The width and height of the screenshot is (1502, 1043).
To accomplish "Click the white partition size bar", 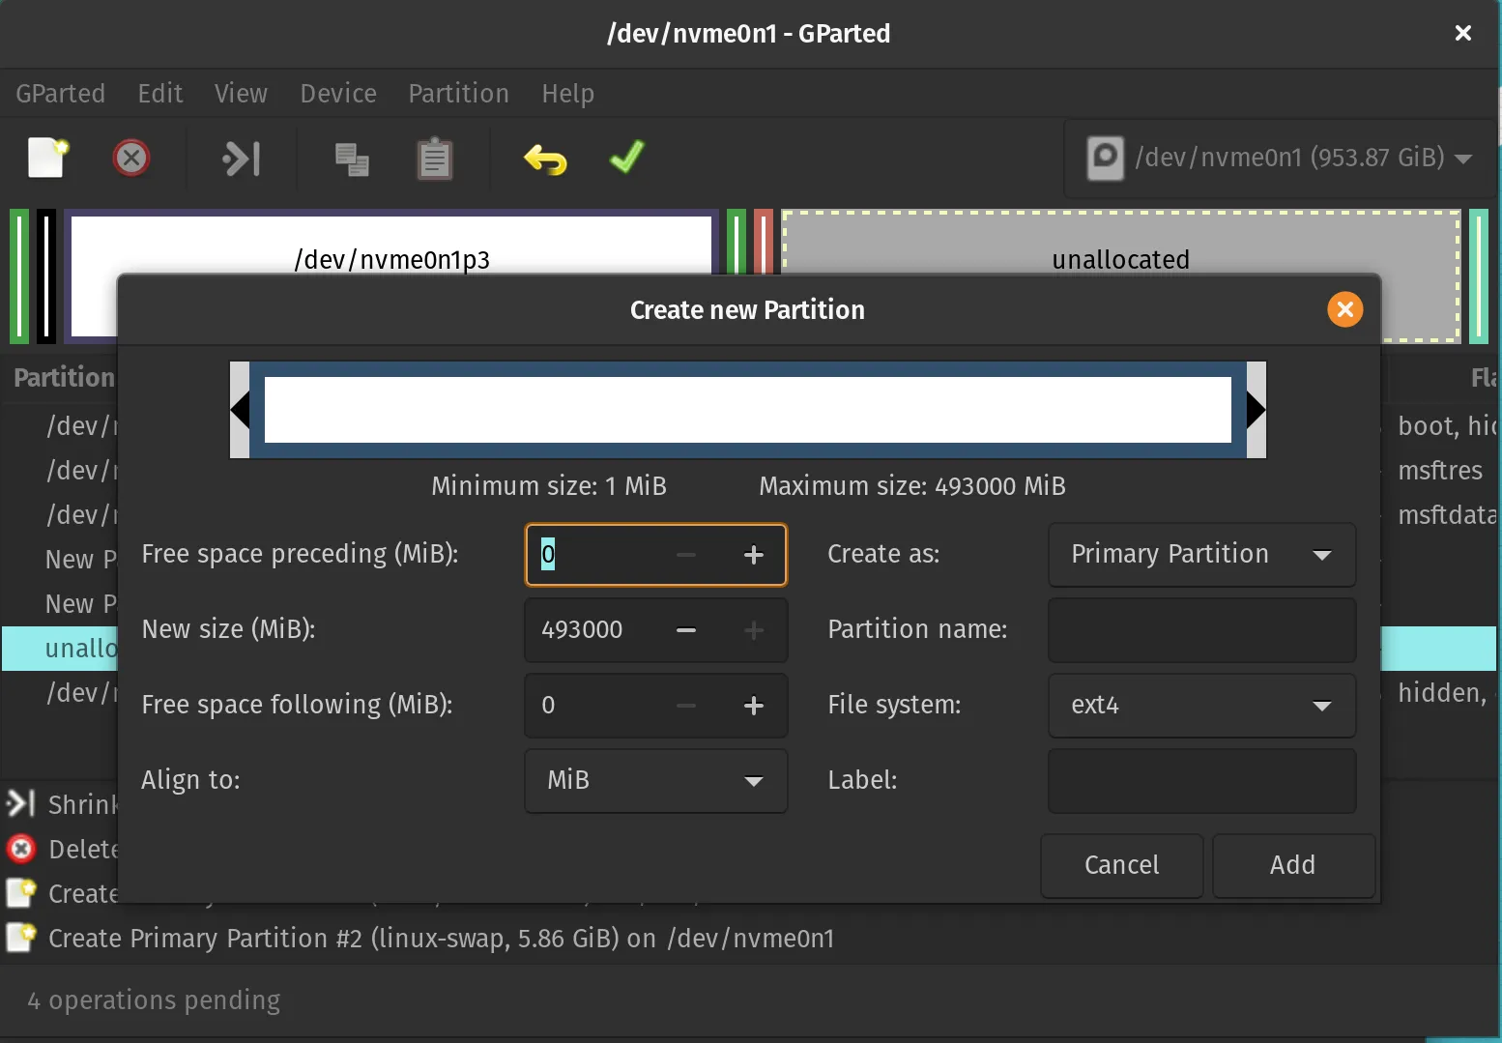I will (747, 410).
